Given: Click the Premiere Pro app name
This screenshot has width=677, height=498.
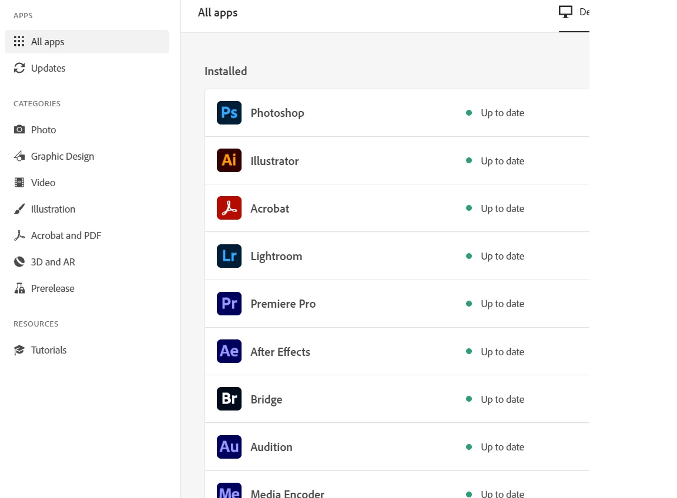Looking at the screenshot, I should tap(283, 304).
